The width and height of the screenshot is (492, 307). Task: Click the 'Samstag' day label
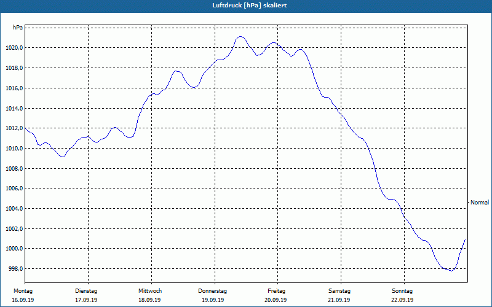point(339,291)
